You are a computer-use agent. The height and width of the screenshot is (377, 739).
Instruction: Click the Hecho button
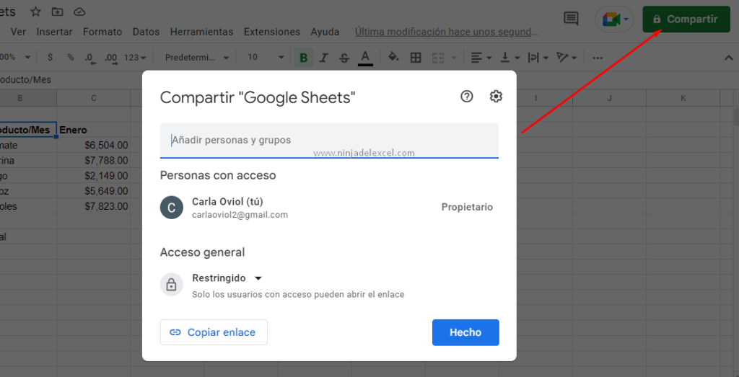[465, 332]
